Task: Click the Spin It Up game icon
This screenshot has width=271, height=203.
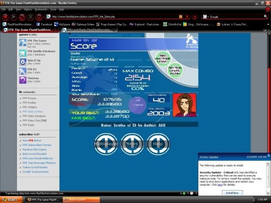Action: point(23,61)
